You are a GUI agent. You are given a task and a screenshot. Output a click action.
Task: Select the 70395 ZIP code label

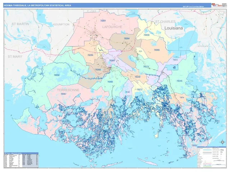coord(90,55)
